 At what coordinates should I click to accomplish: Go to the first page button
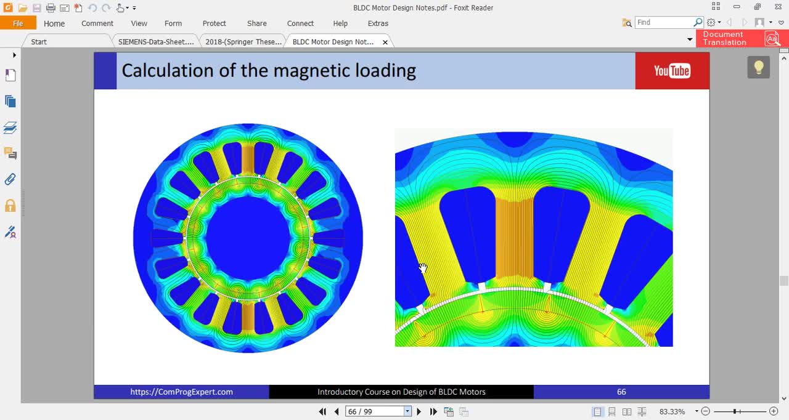tap(322, 411)
